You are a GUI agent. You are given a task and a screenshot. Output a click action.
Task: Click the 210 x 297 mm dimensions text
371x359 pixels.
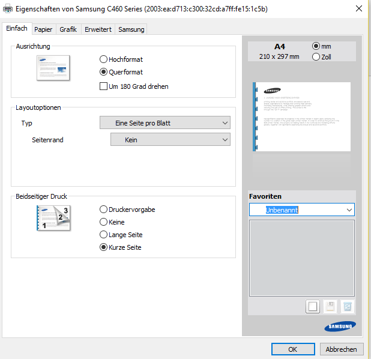click(279, 56)
